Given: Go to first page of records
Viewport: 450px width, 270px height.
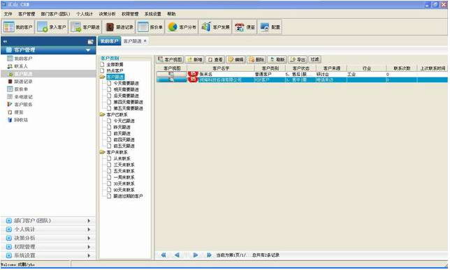Looking at the screenshot, I should pyautogui.click(x=164, y=255).
